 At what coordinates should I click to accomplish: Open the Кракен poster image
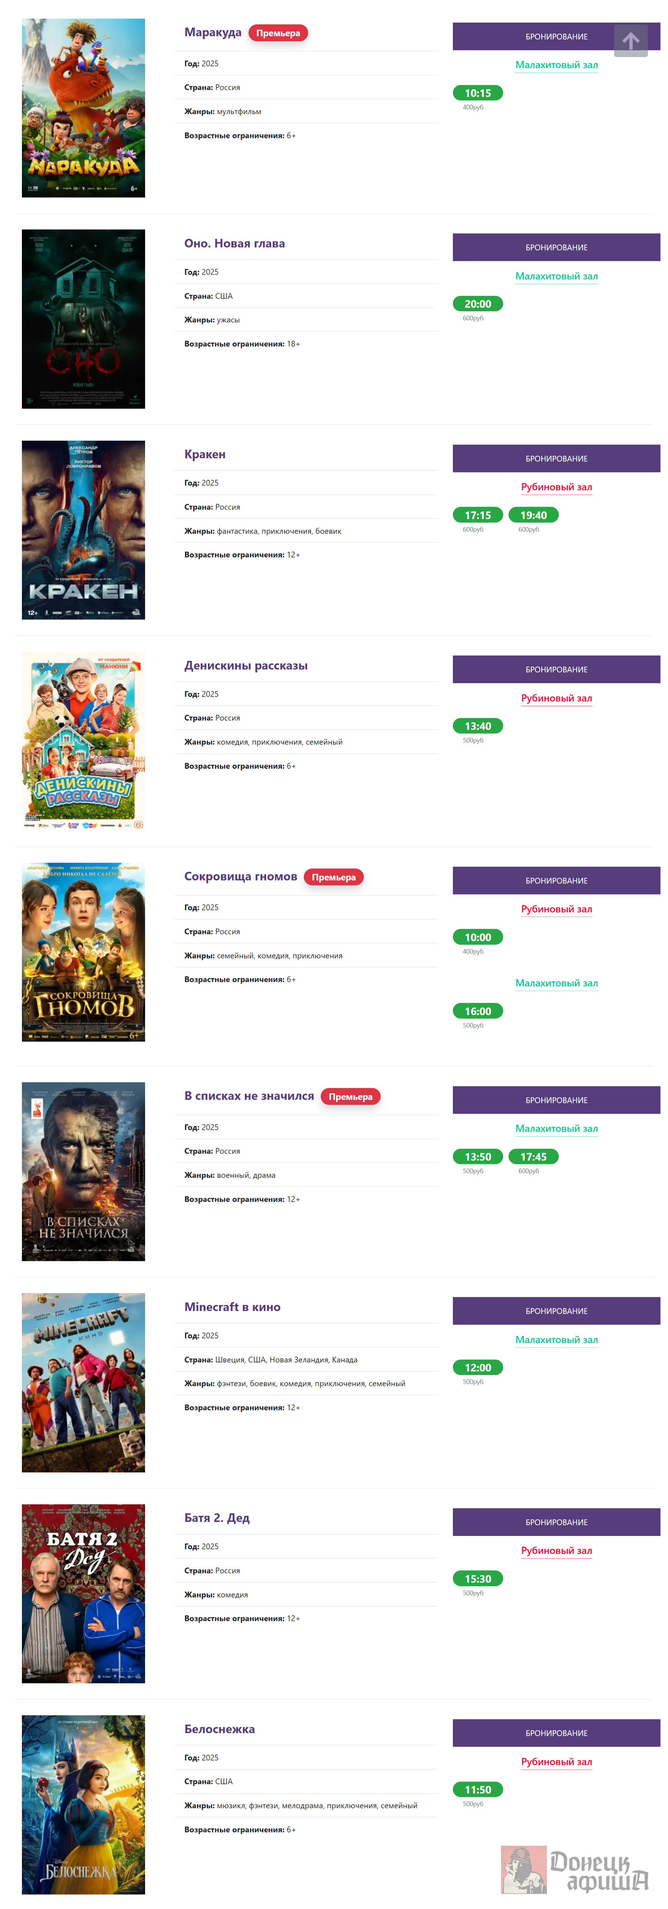pos(84,530)
